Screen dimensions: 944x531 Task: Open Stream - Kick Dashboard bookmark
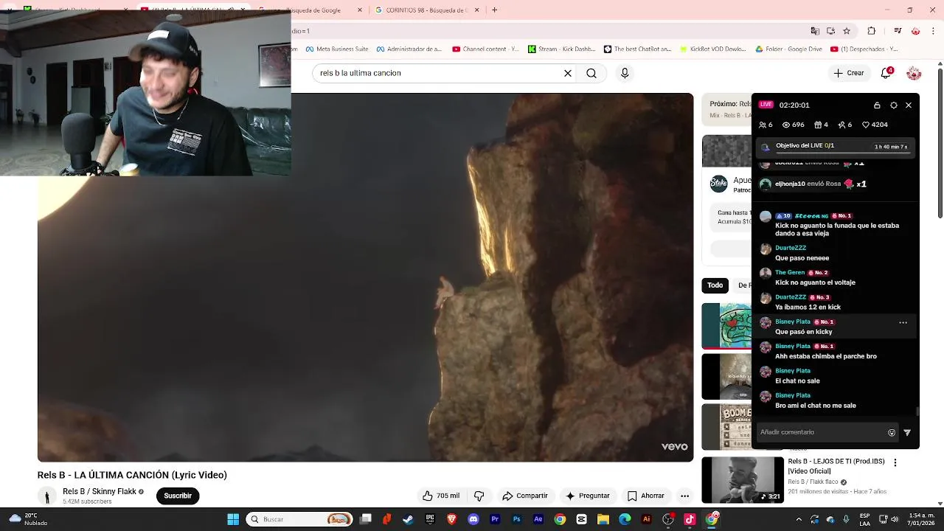click(561, 49)
